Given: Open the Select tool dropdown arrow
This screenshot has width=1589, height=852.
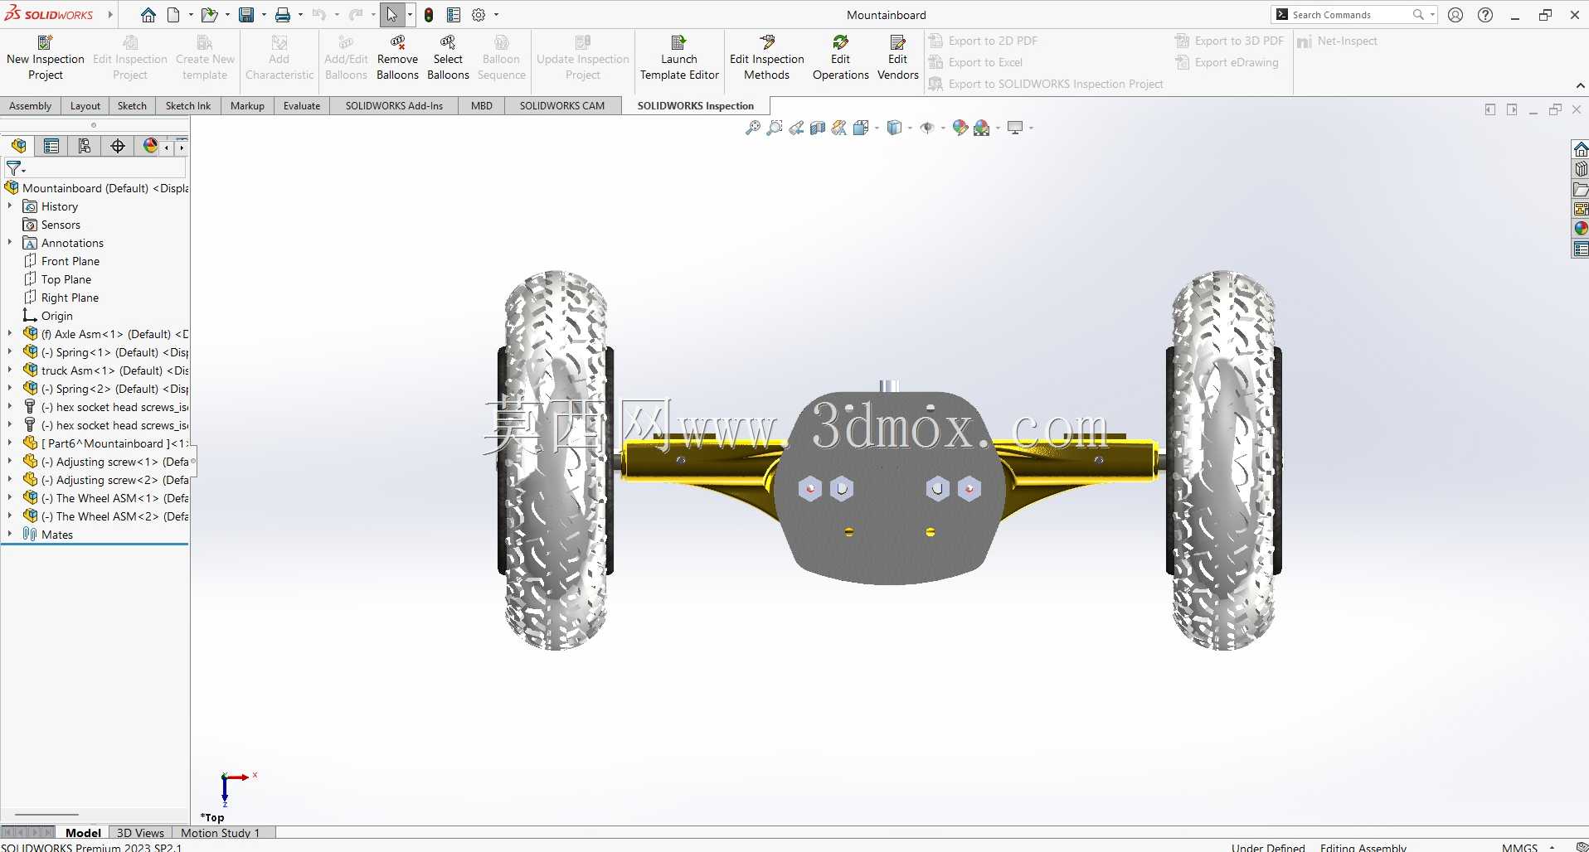Looking at the screenshot, I should [x=410, y=15].
